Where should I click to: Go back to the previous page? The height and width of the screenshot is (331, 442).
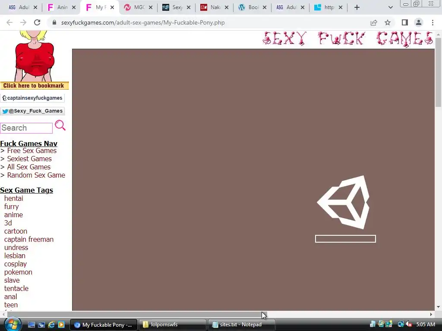point(9,22)
